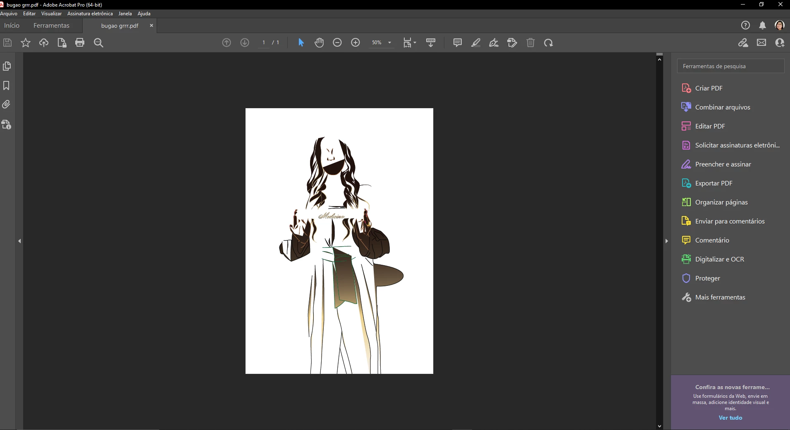The image size is (790, 430).
Task: Click the trash delete icon
Action: [x=531, y=43]
